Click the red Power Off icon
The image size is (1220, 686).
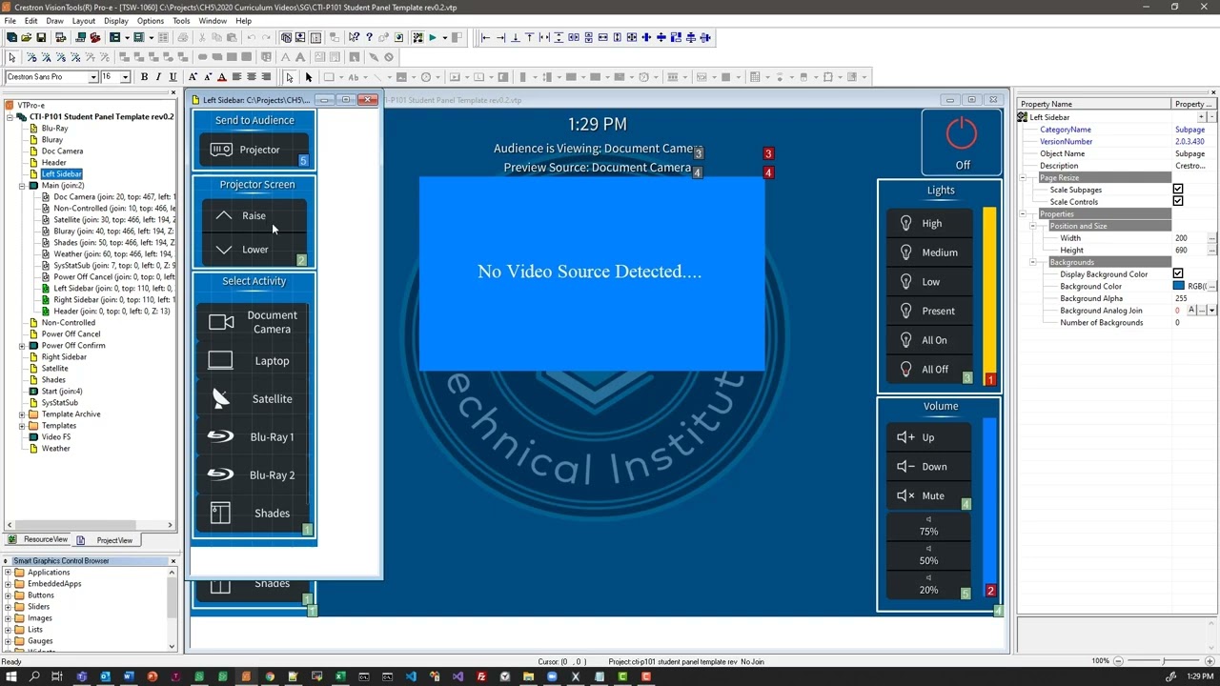point(962,134)
